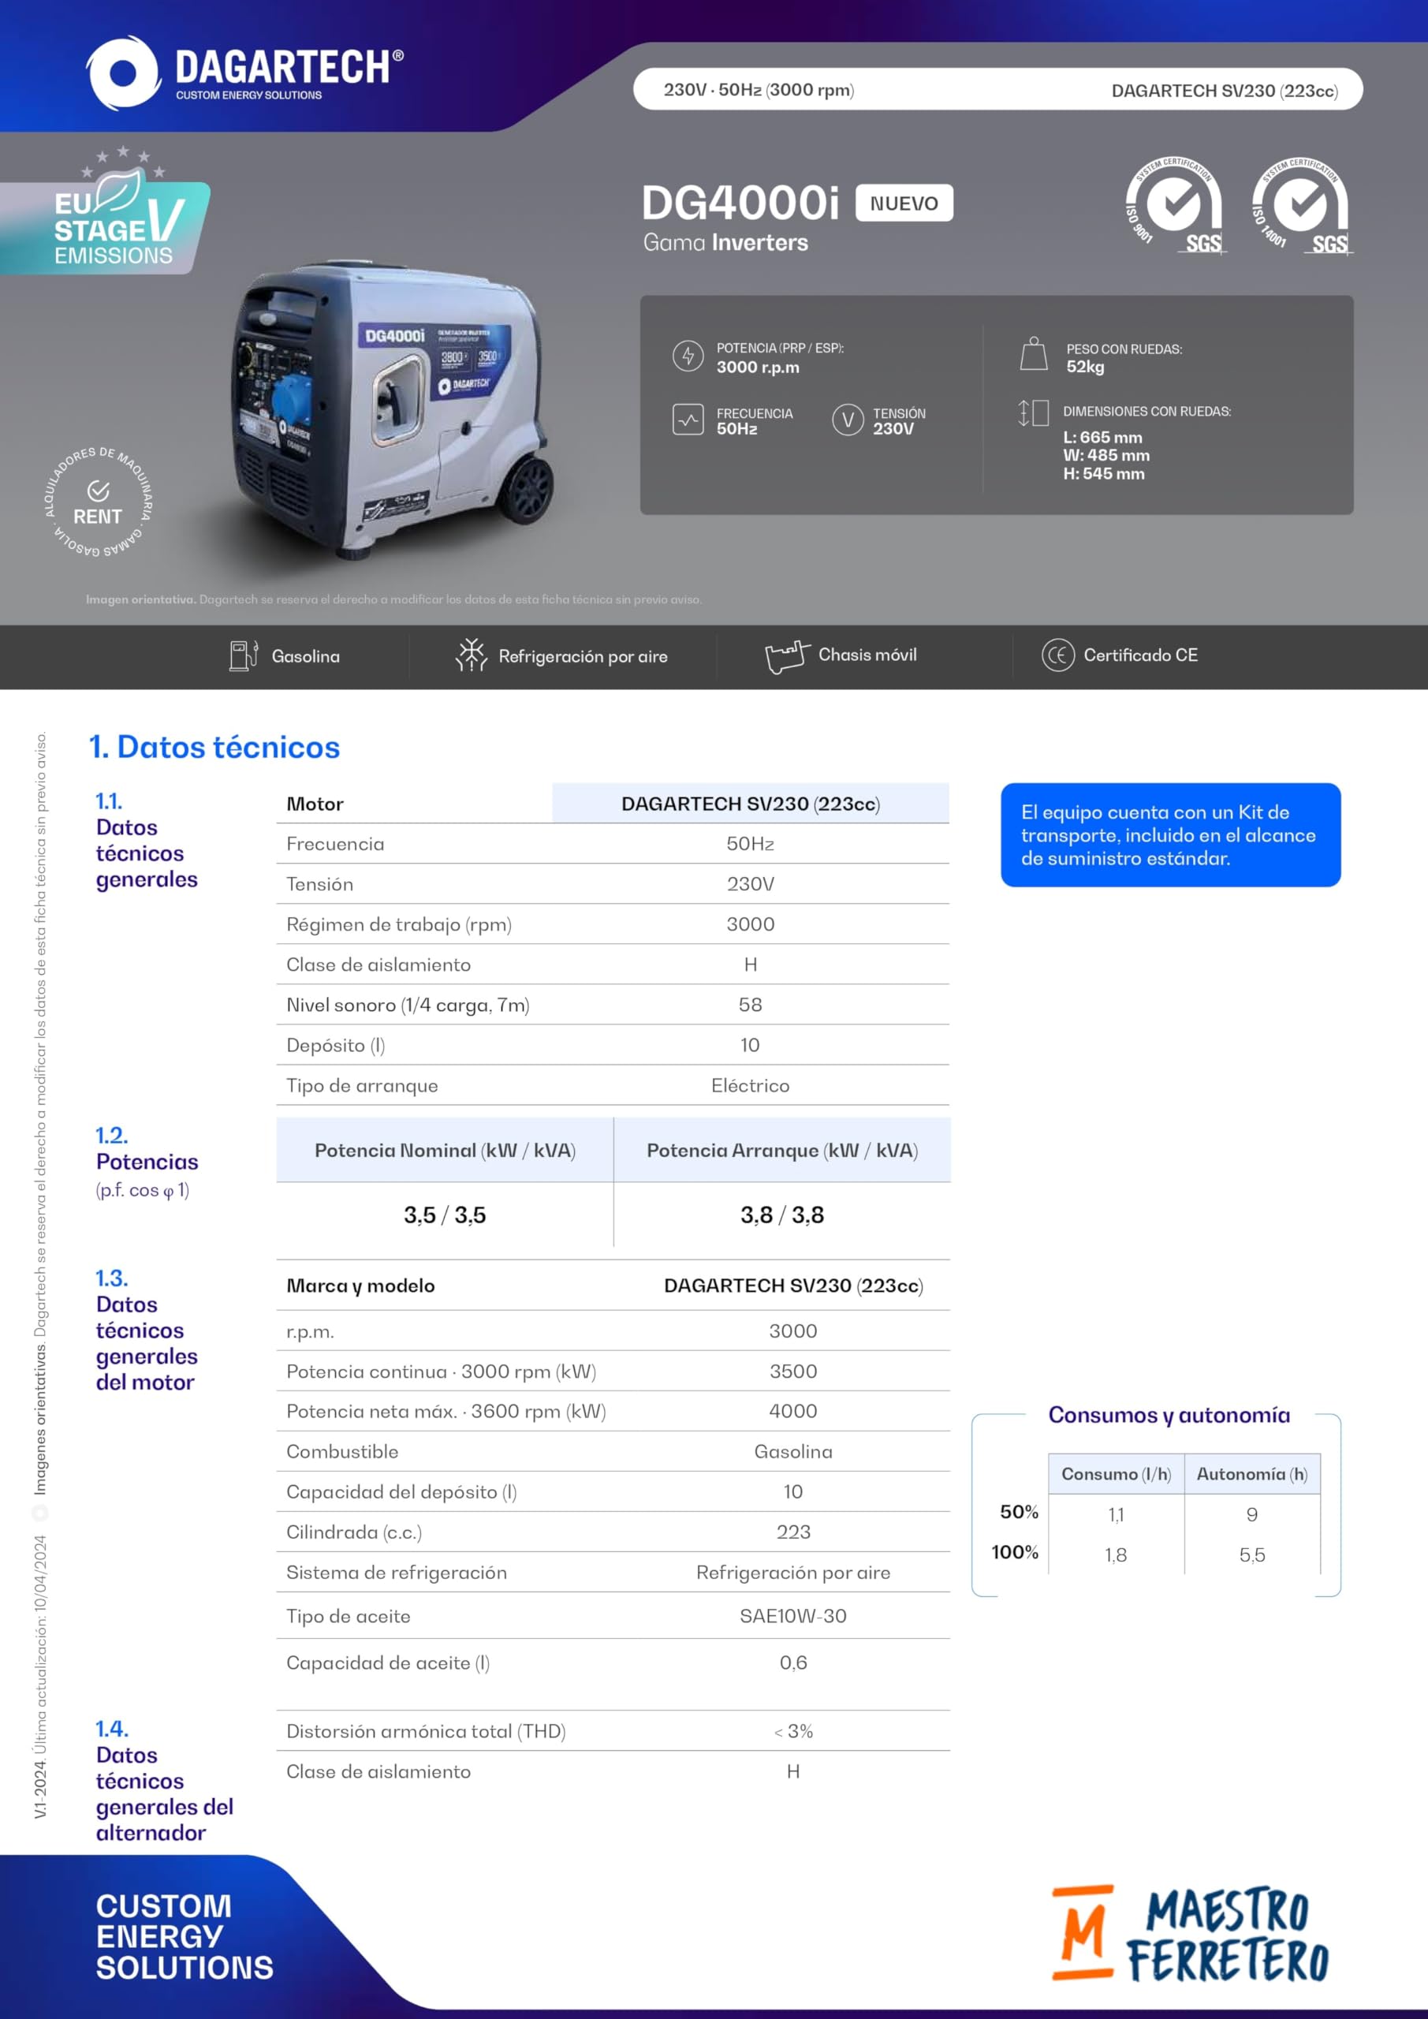Click the EU Stage V emissions badge
1428x2019 pixels.
point(107,211)
